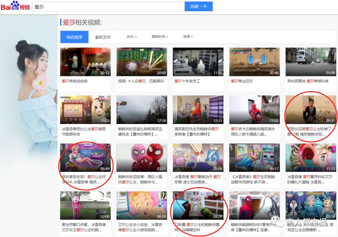Open the 09:31 witch video thumbnail
The image size is (338, 237).
click(x=311, y=110)
